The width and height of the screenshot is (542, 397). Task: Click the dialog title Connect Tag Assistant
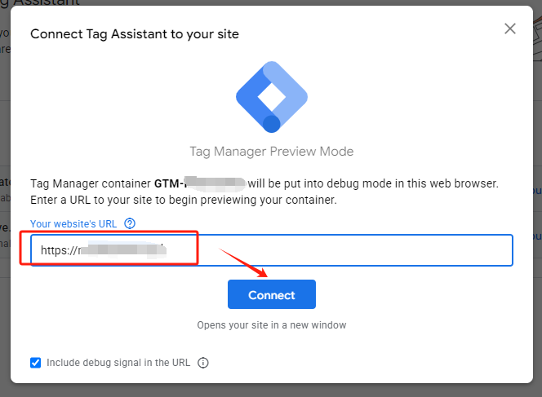[135, 33]
